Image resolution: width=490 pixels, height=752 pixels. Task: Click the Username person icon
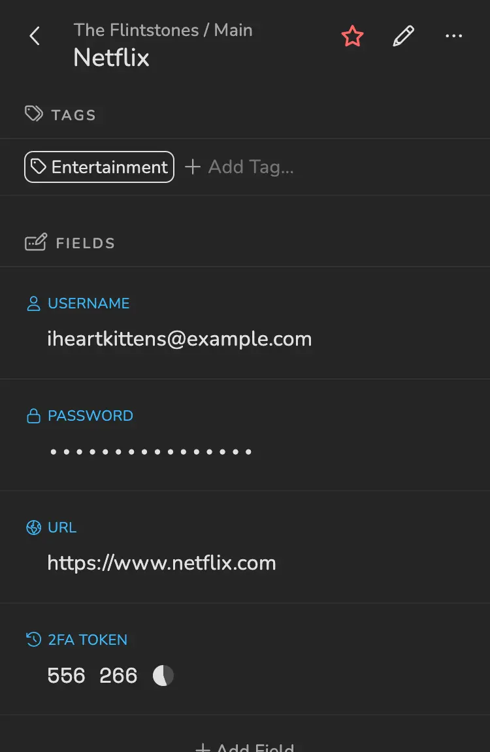coord(33,304)
